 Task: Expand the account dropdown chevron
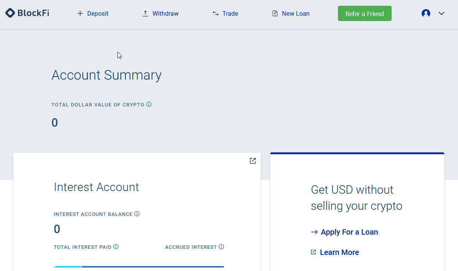point(442,13)
